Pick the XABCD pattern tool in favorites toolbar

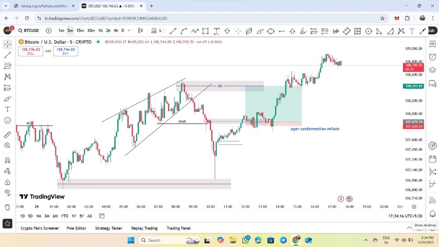pyautogui.click(x=401, y=31)
